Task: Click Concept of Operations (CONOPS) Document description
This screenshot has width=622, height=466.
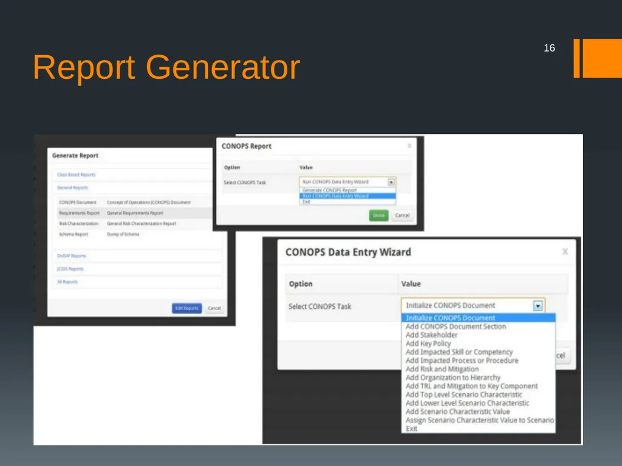Action: tap(149, 203)
